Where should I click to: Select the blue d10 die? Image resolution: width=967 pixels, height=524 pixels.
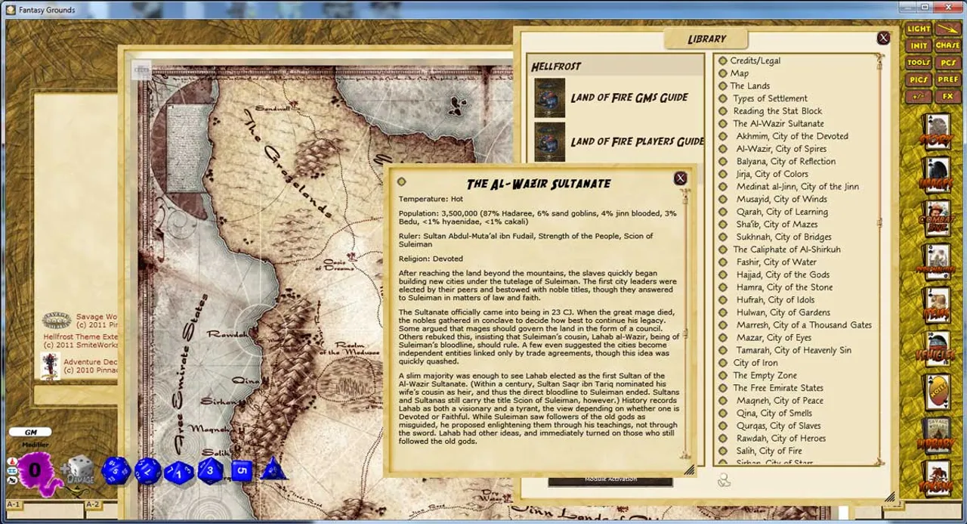click(179, 473)
